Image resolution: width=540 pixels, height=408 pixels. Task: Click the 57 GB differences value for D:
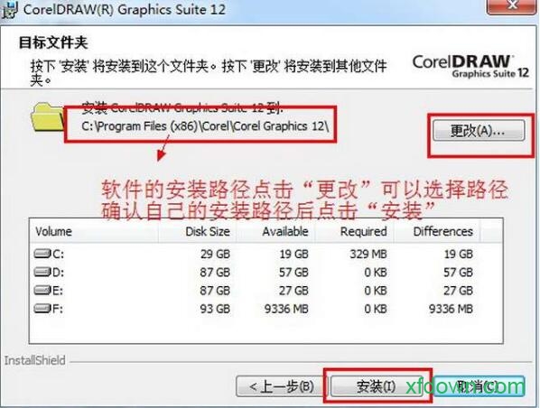pyautogui.click(x=458, y=273)
